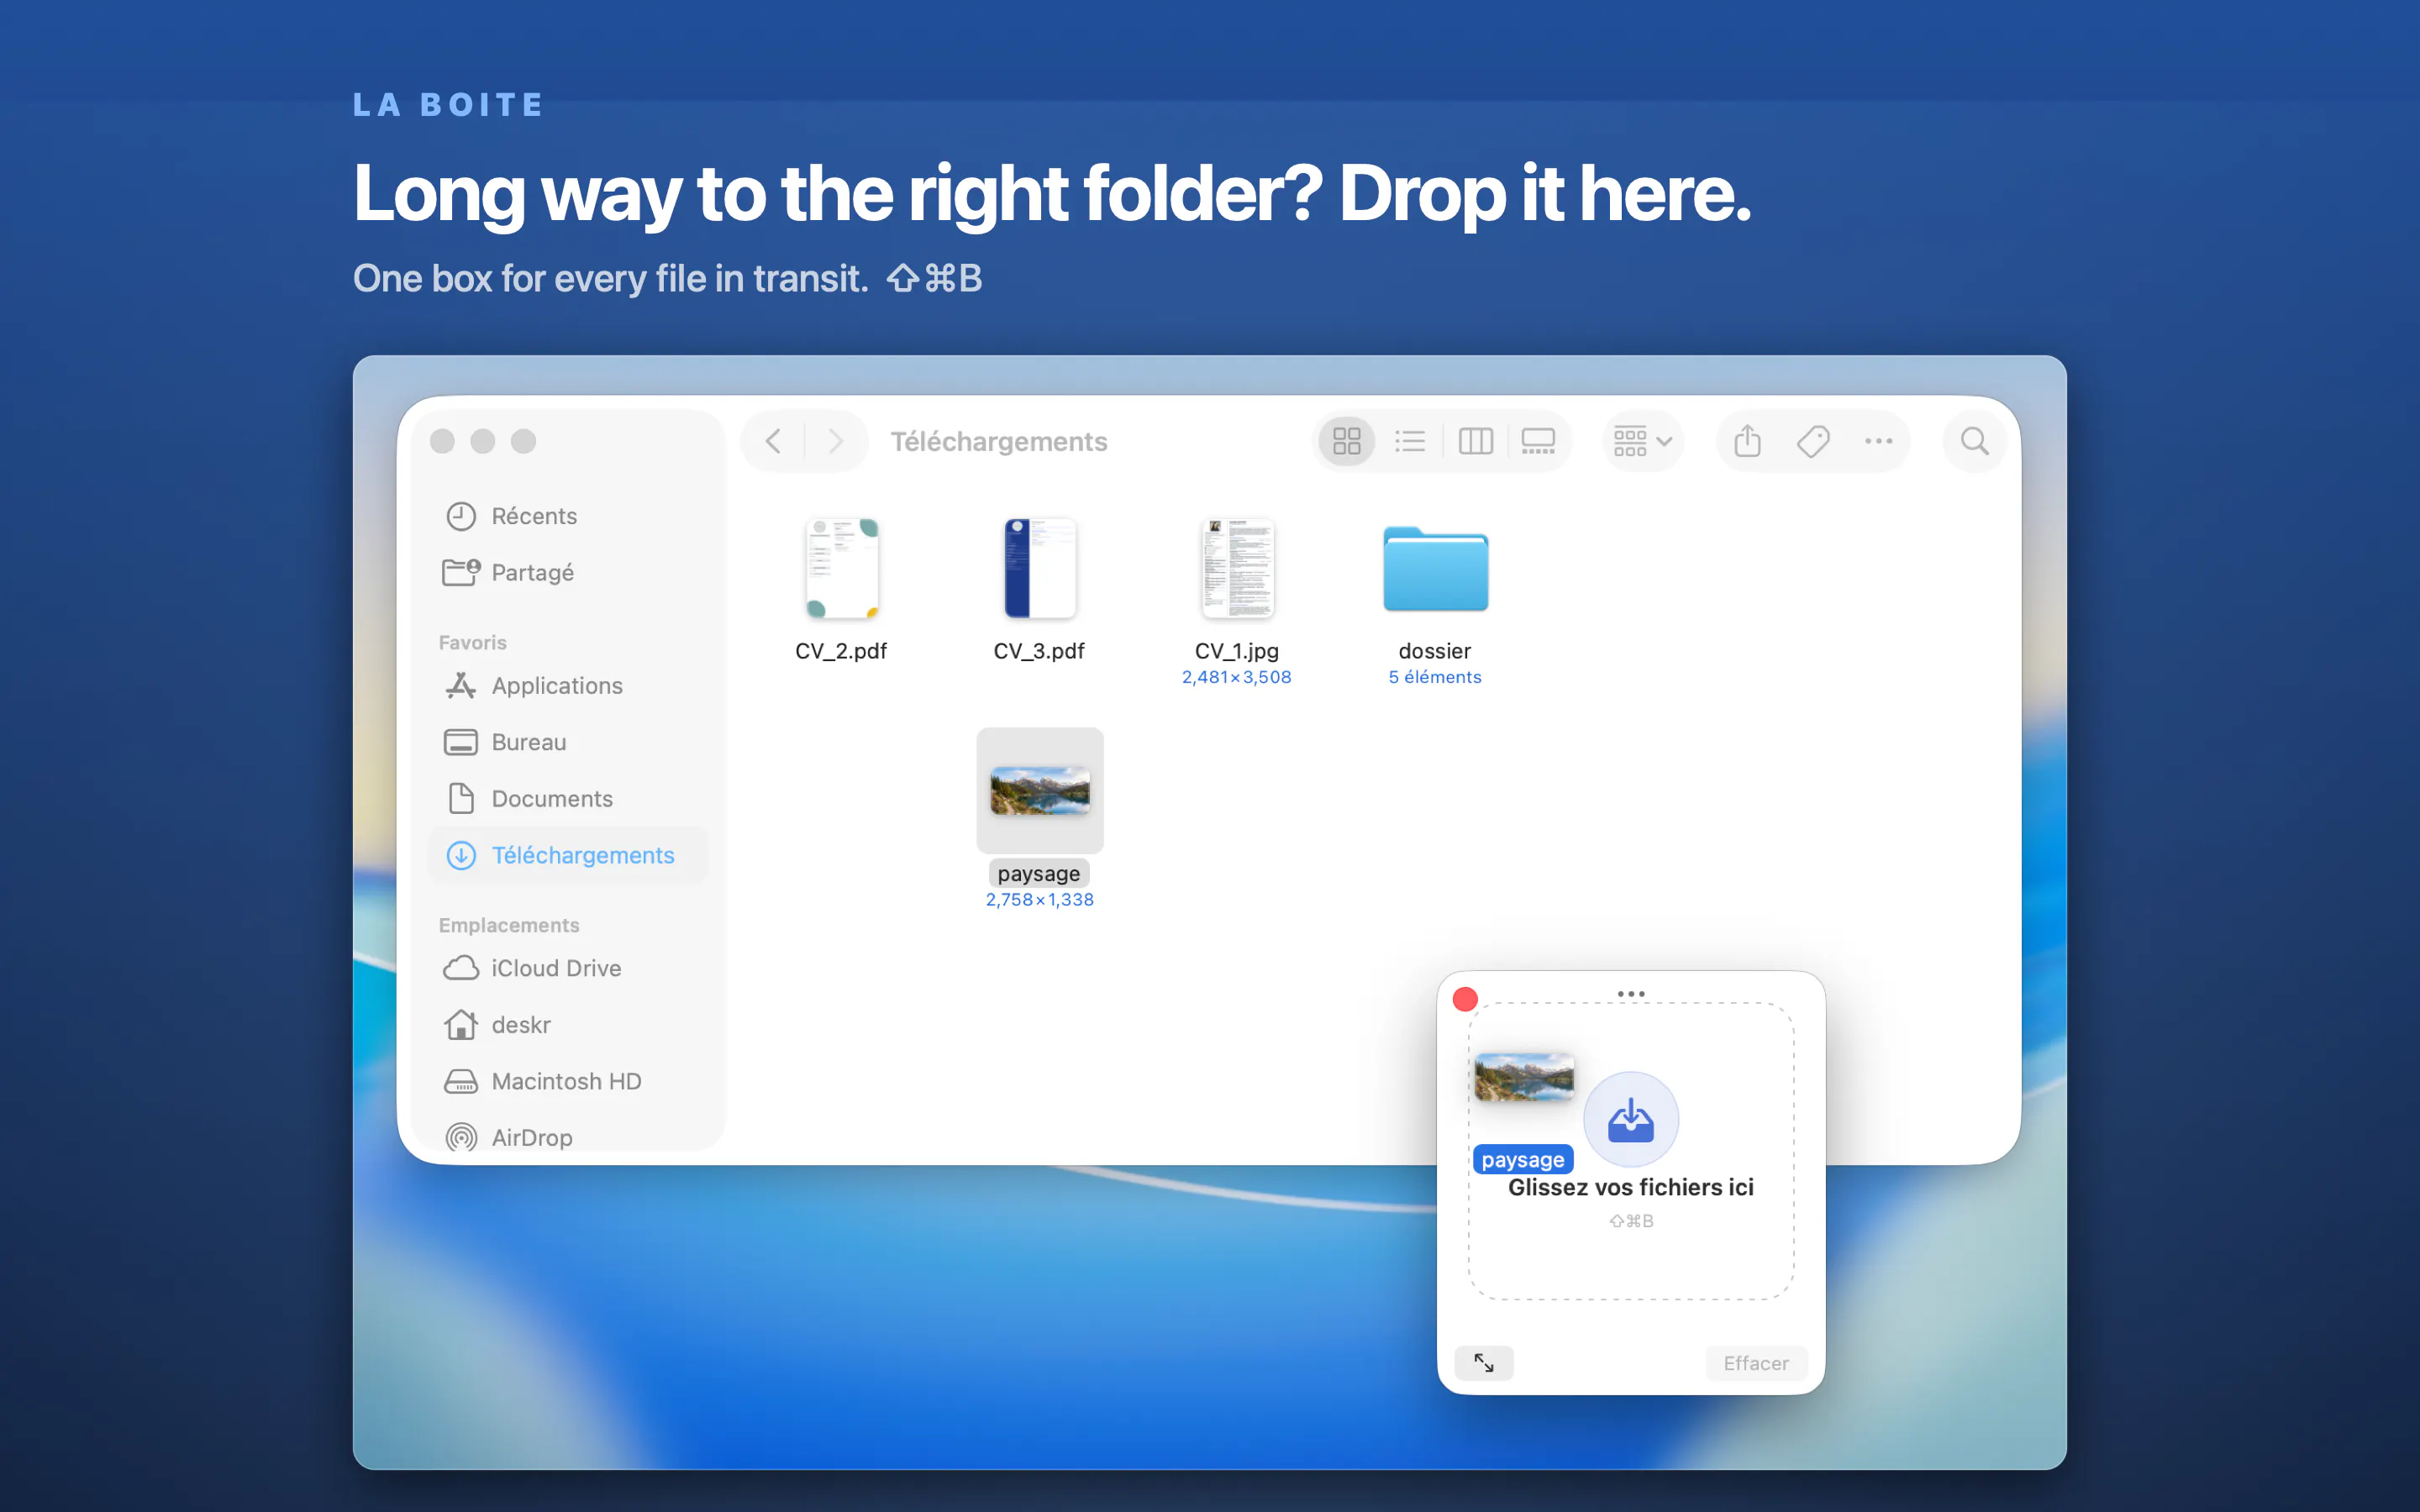Click the dossier folder name

pyautogui.click(x=1435, y=651)
